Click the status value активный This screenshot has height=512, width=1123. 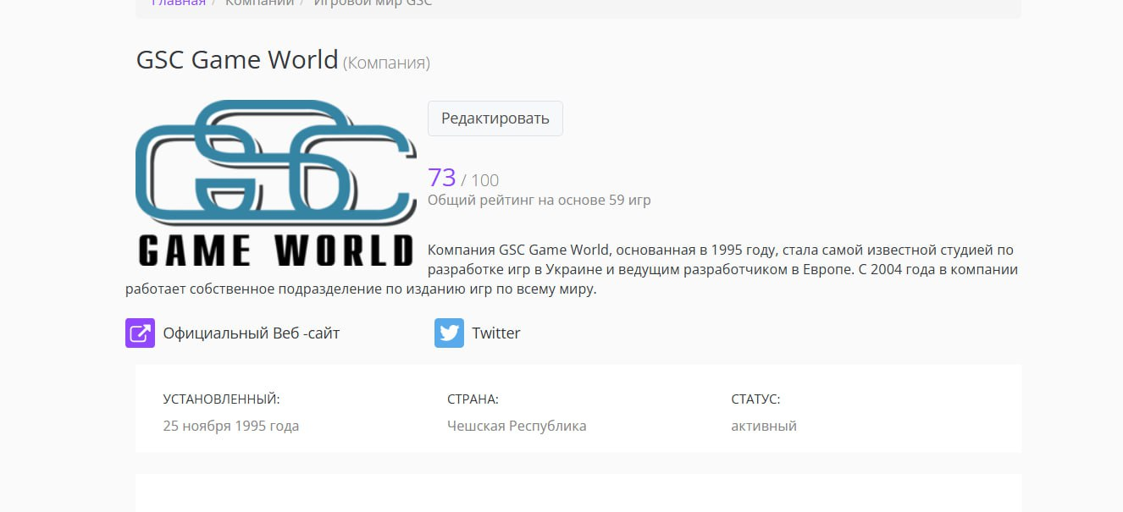(x=764, y=426)
